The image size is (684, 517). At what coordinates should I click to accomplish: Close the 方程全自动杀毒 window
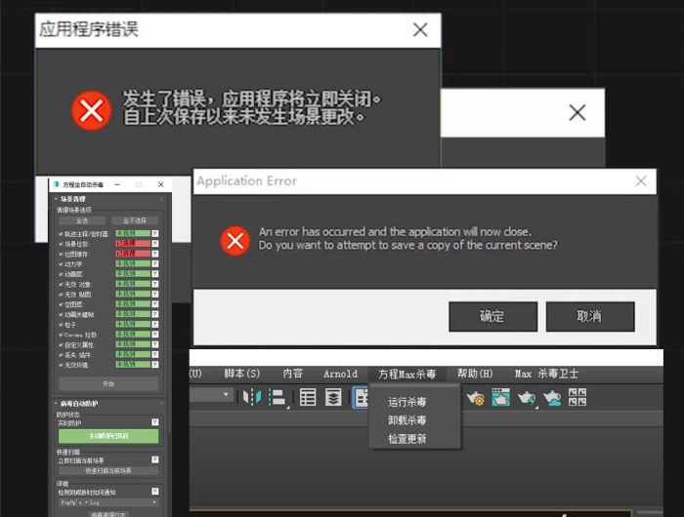click(161, 184)
